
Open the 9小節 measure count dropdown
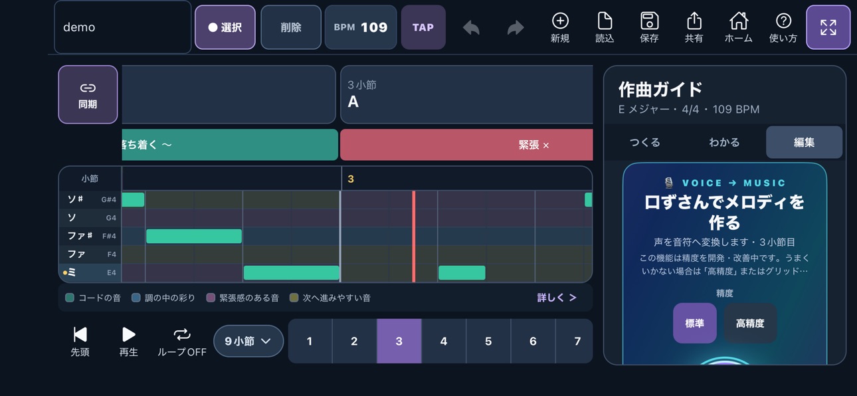(248, 341)
